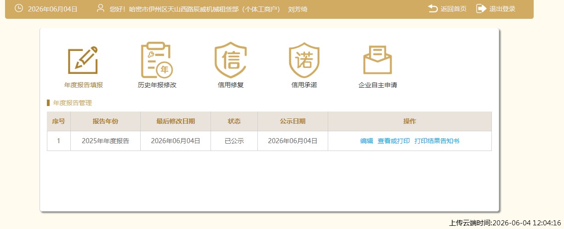The image size is (564, 229).
Task: Open the 年度报告填报 pencil icon
Action: coord(83,60)
